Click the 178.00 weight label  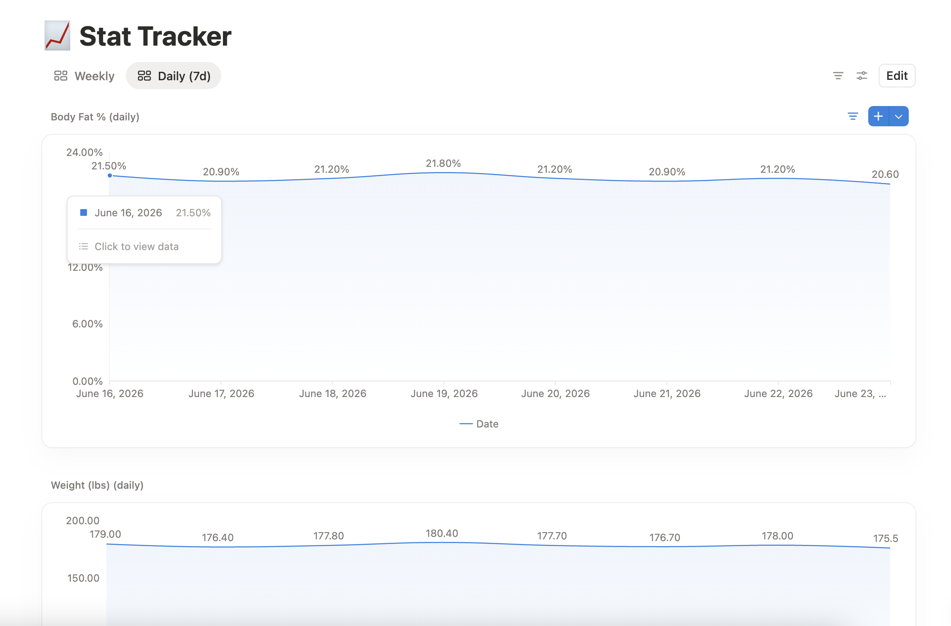(x=777, y=536)
